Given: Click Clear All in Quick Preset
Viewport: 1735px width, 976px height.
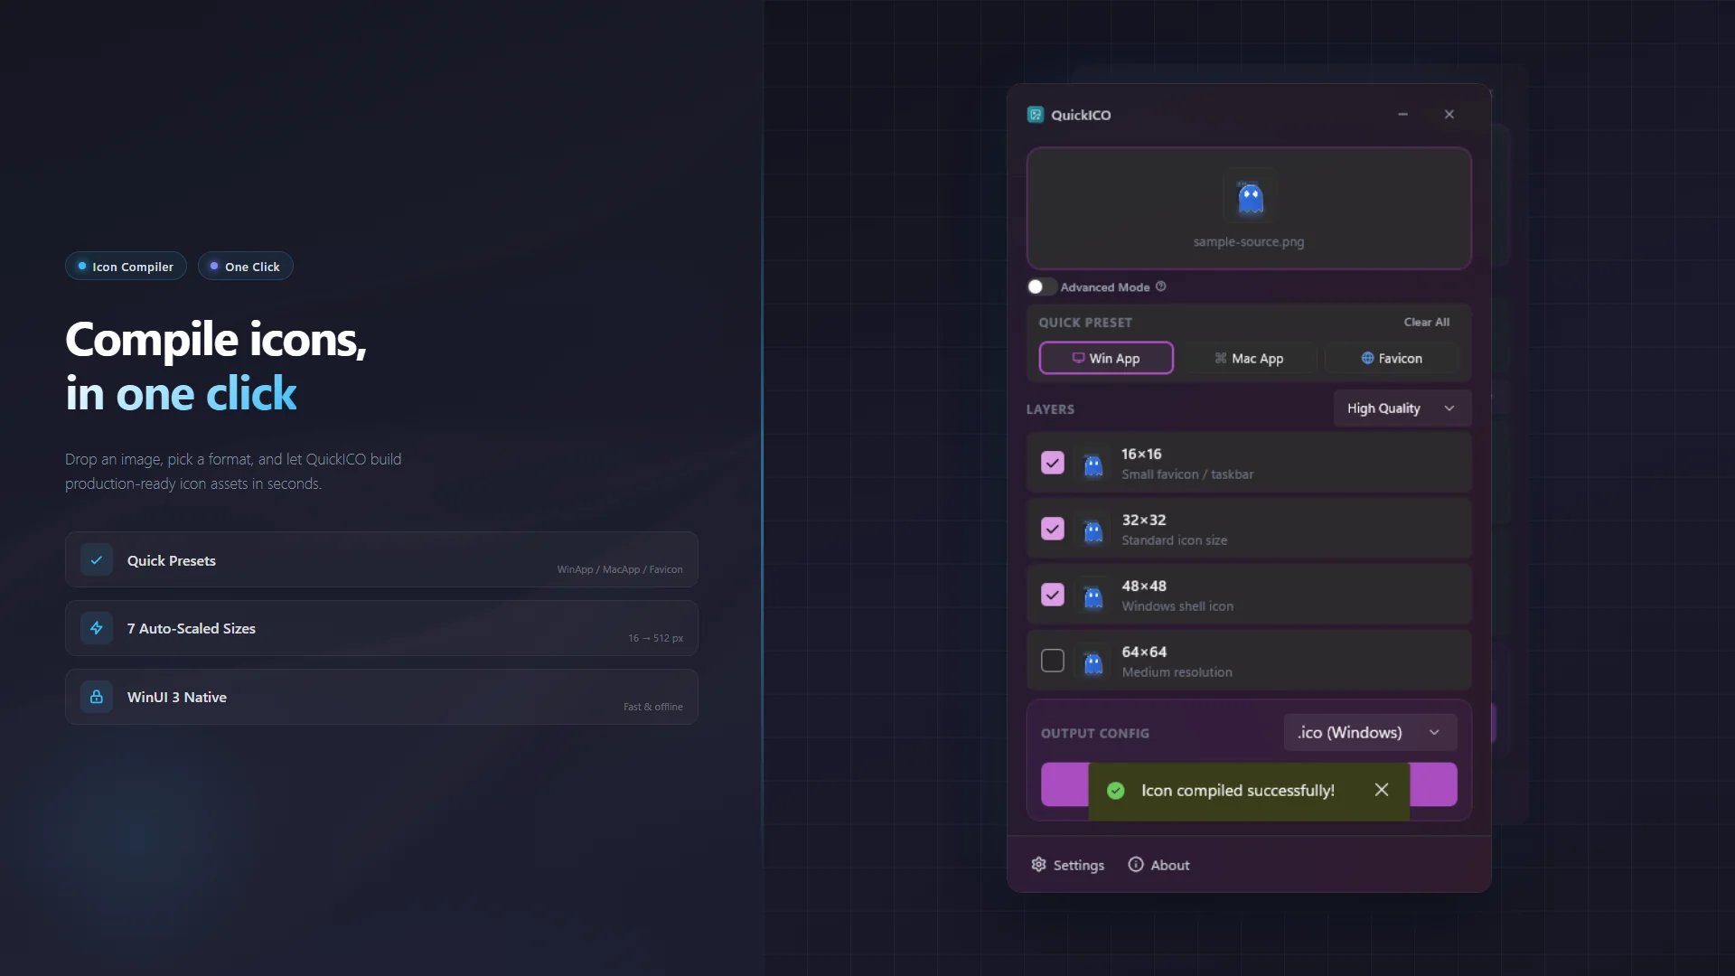Looking at the screenshot, I should pyautogui.click(x=1427, y=322).
